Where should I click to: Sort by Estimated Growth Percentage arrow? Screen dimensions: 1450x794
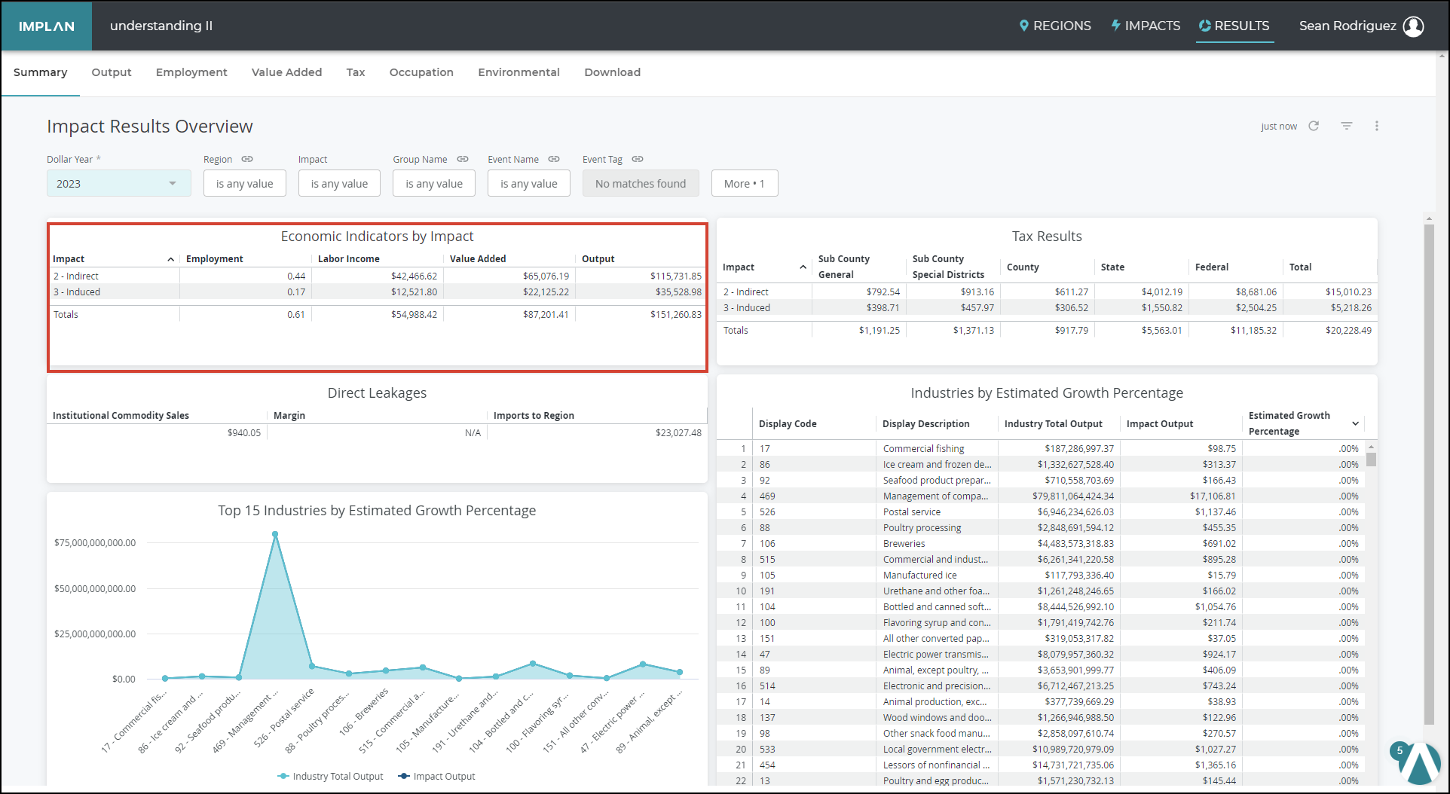point(1355,423)
